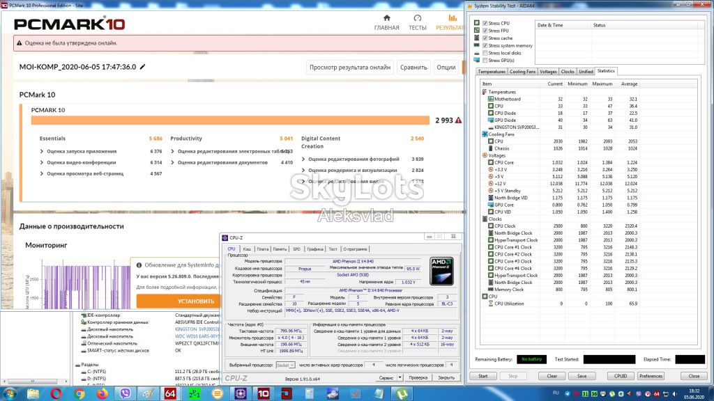Switch to AIDA64 taskbar button labeled 64

170,393
